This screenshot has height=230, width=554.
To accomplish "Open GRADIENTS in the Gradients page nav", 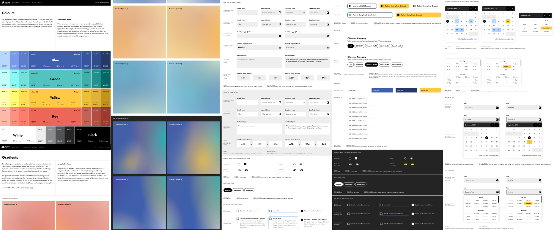I will [x=41, y=147].
